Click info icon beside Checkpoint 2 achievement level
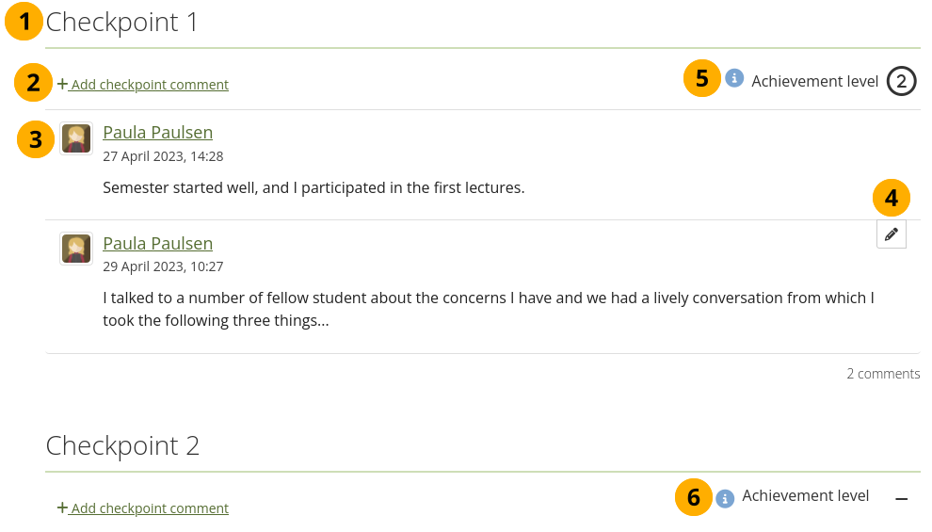Viewport: 932px width, 532px height. pos(725,498)
